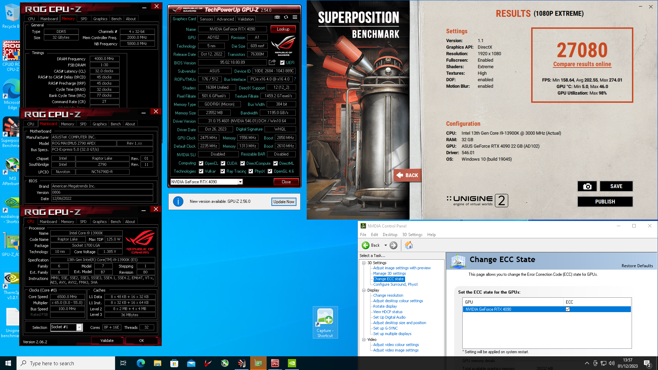Switch to GPU-Z Advanced tab

click(225, 19)
